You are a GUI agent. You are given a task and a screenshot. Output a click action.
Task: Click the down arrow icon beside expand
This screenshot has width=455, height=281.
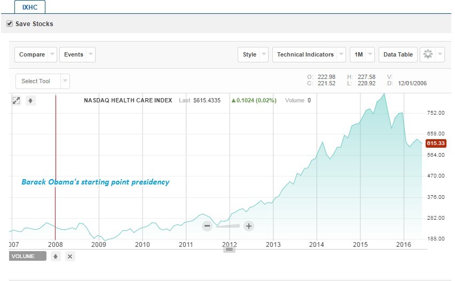30,101
